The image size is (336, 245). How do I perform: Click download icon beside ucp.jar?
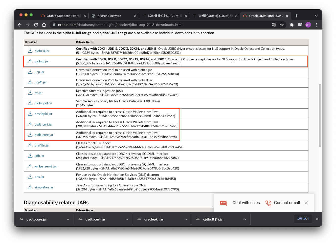point(30,71)
